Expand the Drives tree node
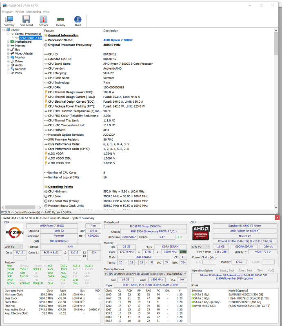Viewport: 282px width, 326px height. 8,62
